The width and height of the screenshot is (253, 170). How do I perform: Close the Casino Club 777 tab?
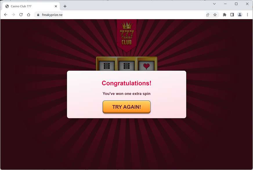(x=56, y=6)
